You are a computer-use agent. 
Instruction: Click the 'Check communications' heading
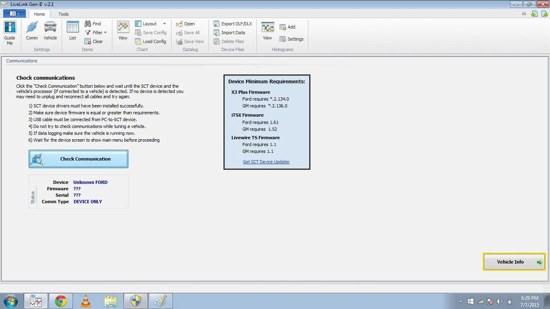45,78
